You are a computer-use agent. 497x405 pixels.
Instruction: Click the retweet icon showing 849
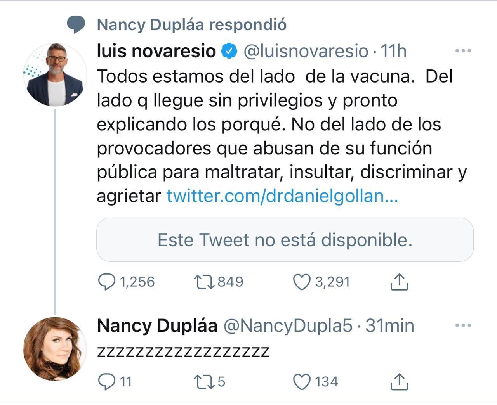(x=203, y=282)
